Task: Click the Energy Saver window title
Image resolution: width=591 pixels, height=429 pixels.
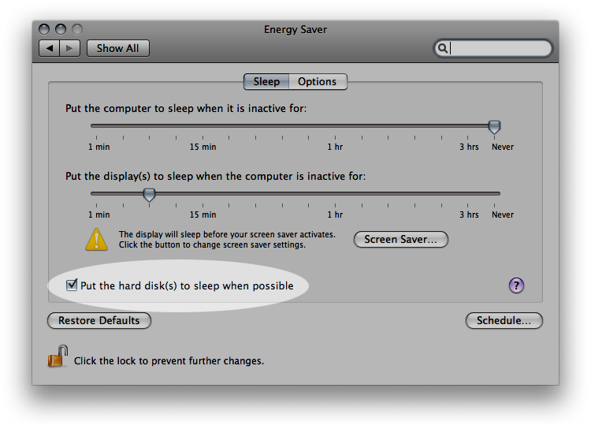Action: [295, 29]
